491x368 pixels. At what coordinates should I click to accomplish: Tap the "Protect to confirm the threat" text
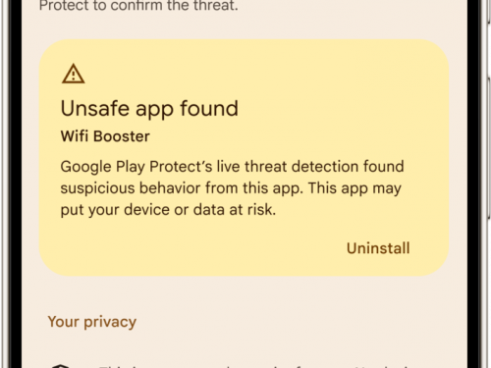tap(138, 6)
